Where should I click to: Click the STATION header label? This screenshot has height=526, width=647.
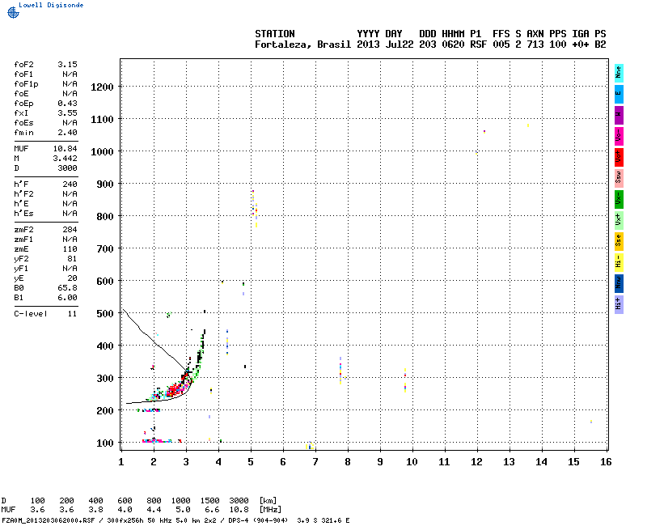tap(275, 34)
